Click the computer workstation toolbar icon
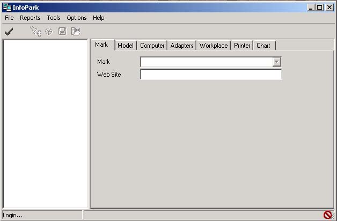337x221 pixels. pos(76,32)
